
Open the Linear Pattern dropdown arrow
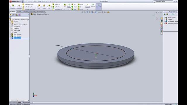[69, 10]
